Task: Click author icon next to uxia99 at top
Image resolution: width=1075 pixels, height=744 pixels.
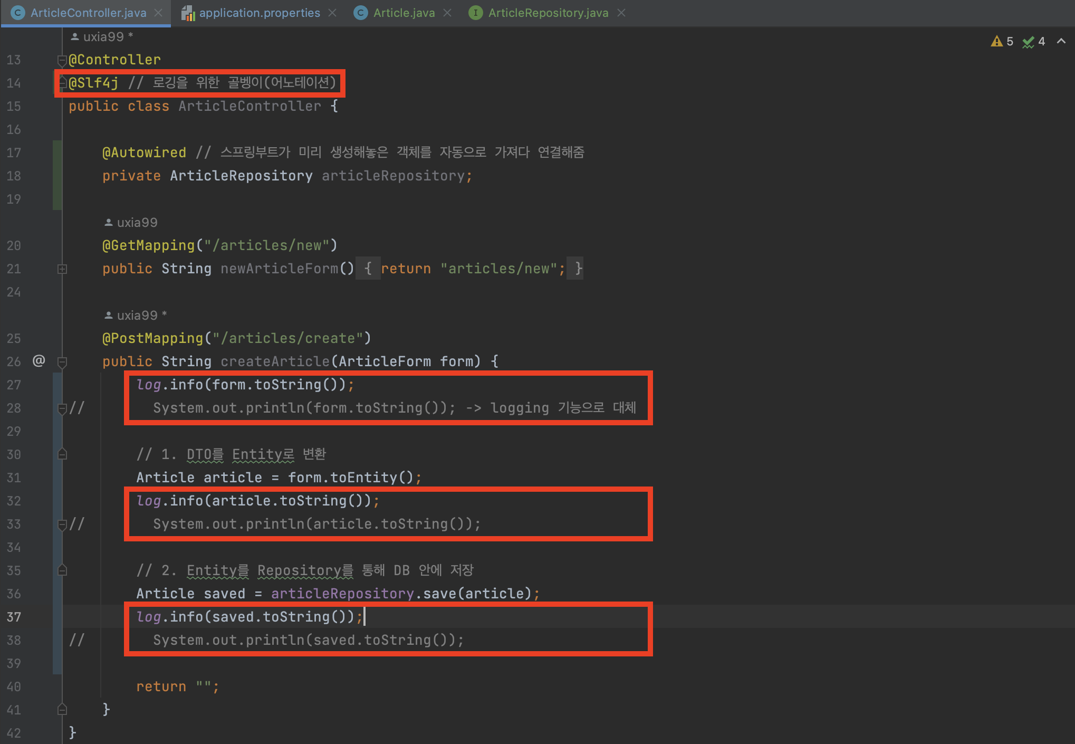Action: pos(75,37)
